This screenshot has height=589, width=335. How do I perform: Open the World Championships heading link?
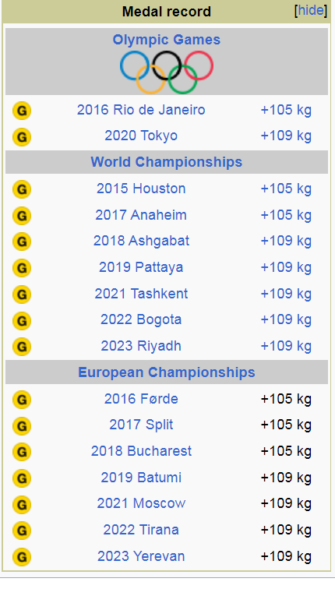(x=167, y=162)
